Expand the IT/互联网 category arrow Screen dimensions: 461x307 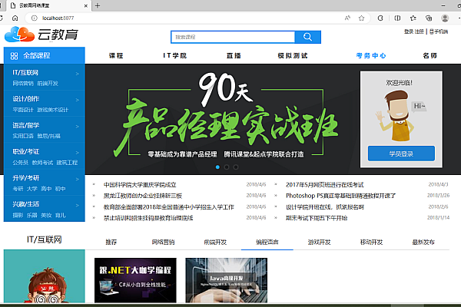point(78,74)
